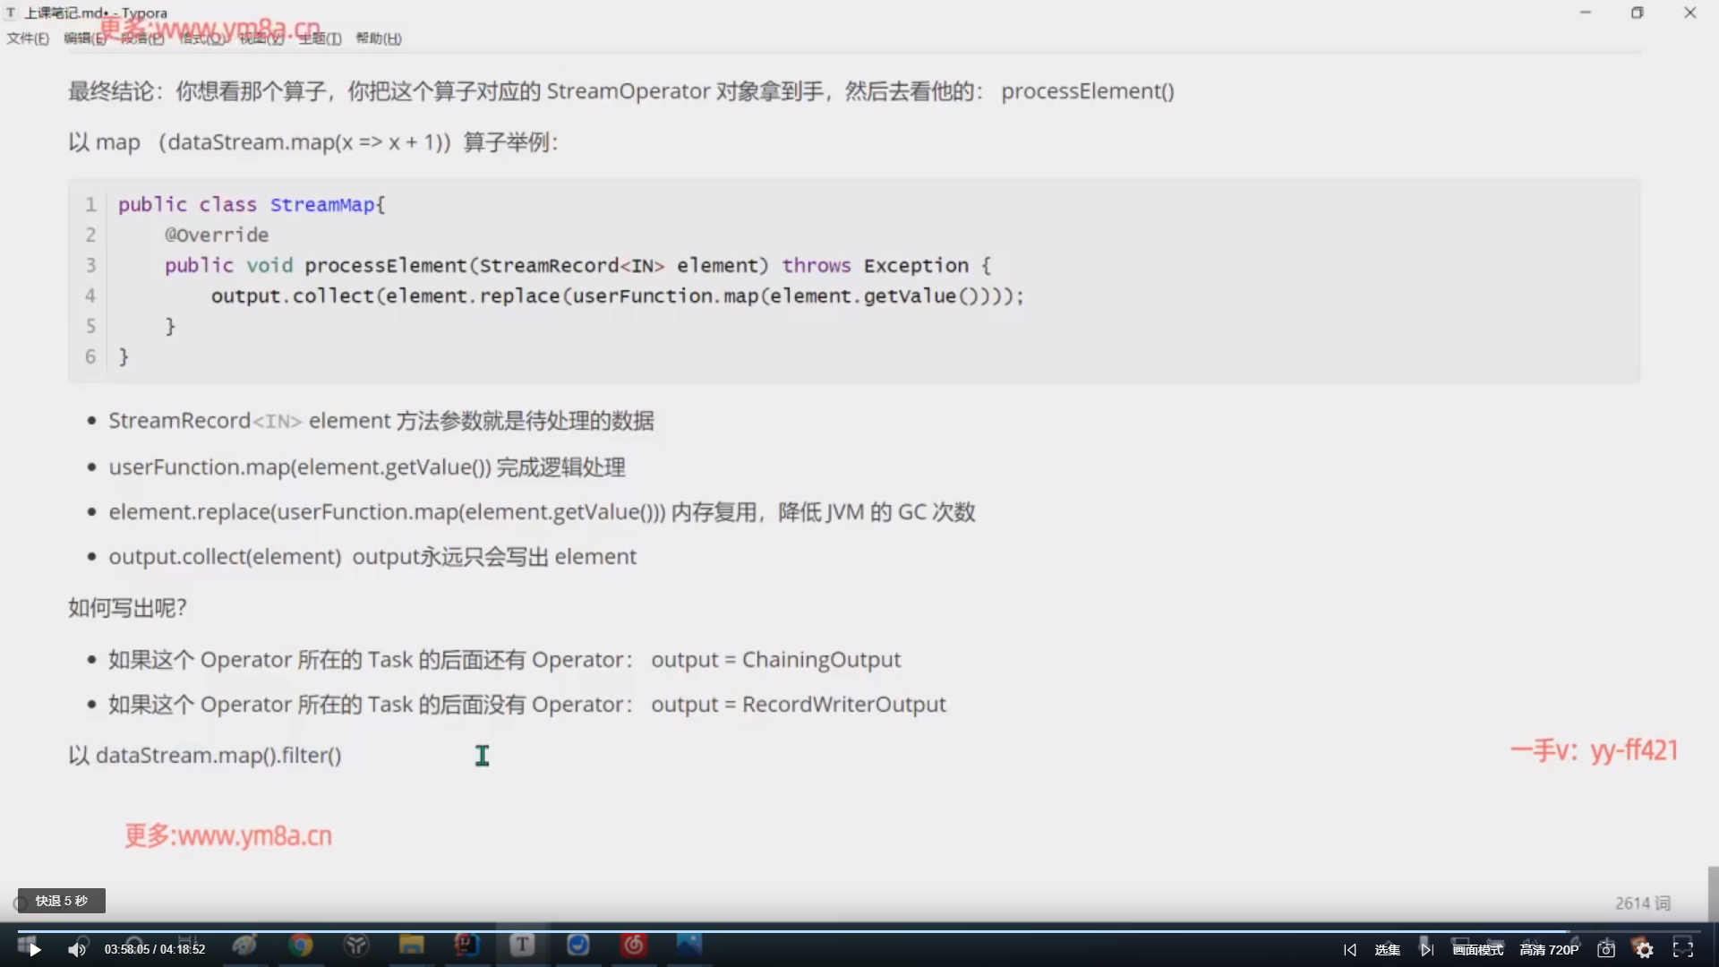Open File Explorer from taskbar
This screenshot has width=1719, height=967.
coord(411,945)
